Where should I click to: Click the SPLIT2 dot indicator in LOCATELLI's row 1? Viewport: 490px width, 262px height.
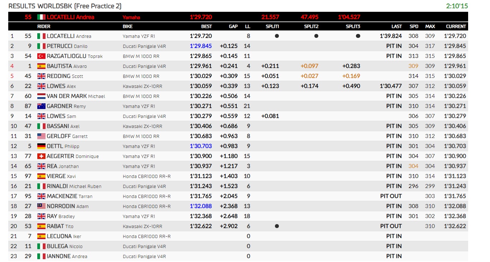point(316,36)
